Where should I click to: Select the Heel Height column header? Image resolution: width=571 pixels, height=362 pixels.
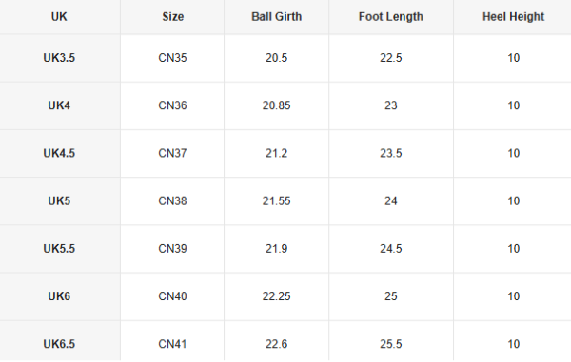click(x=514, y=17)
